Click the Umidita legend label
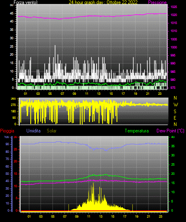Image resolution: width=186 pixels, height=222 pixels. 34,131
